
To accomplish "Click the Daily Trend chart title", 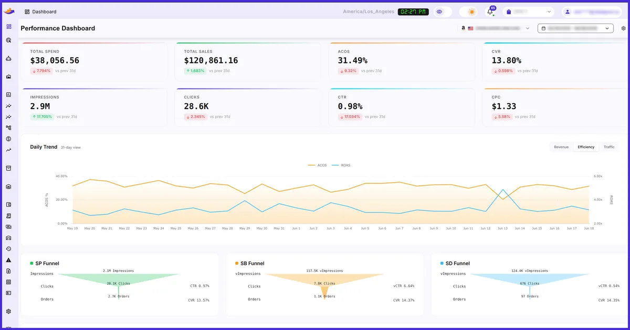I will pyautogui.click(x=44, y=147).
